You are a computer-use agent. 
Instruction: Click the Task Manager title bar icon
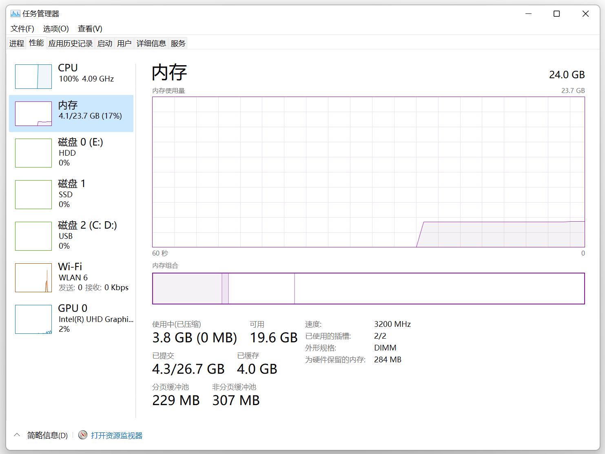[x=15, y=14]
